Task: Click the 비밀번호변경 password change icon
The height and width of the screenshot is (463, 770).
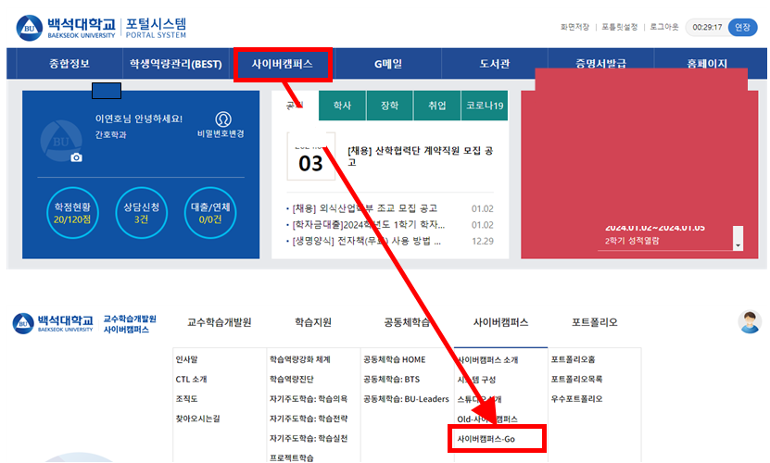Action: pos(221,119)
